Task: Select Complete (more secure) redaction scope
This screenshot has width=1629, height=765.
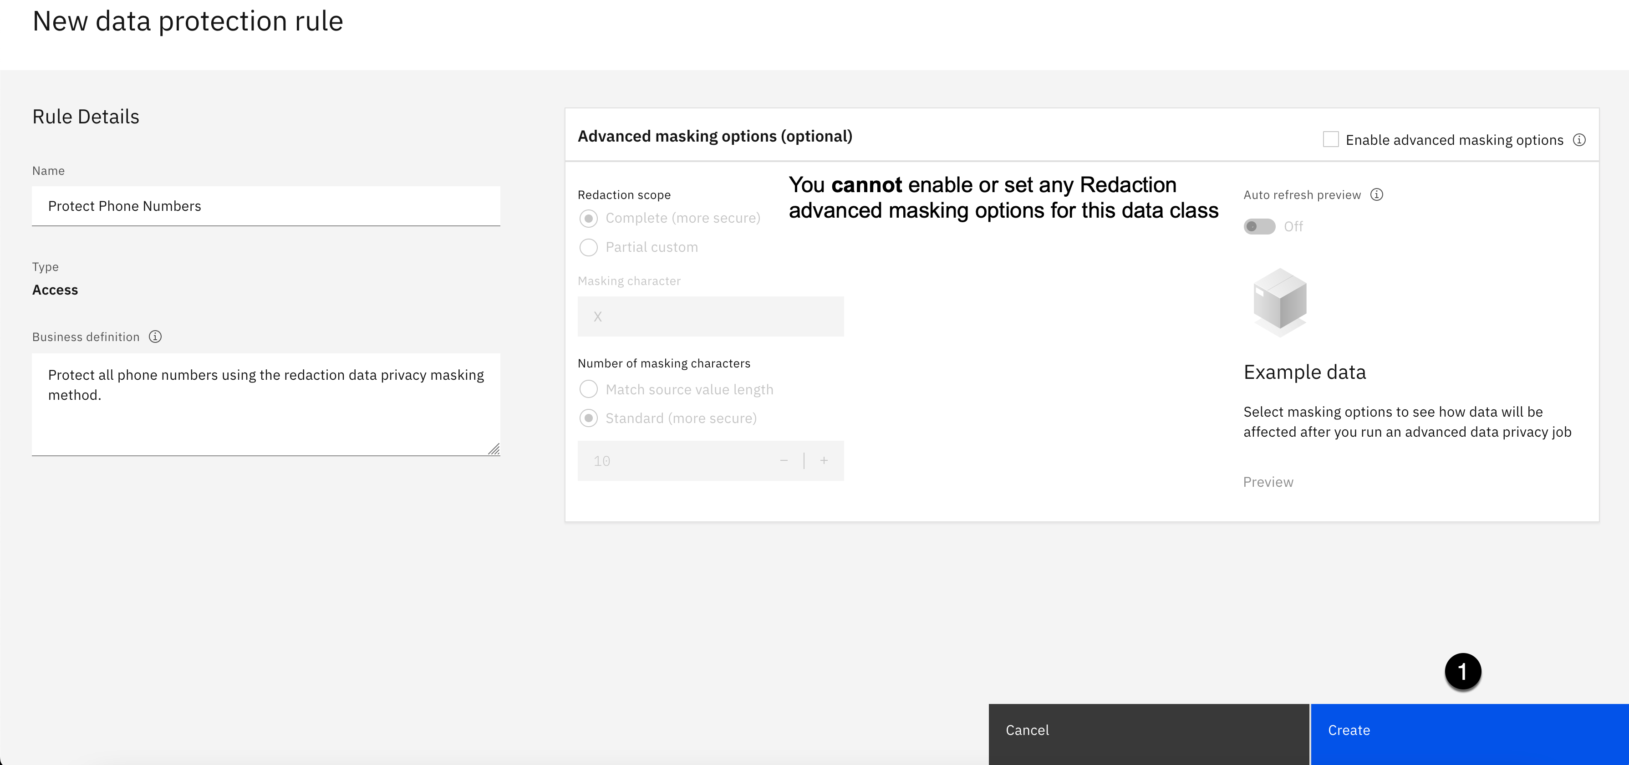Action: click(x=589, y=219)
